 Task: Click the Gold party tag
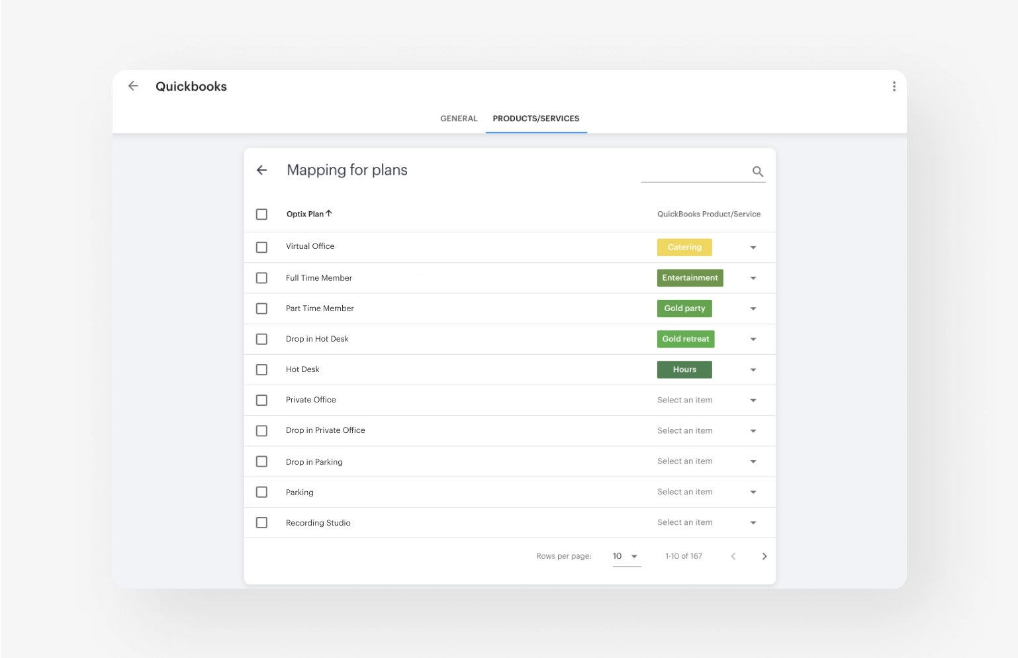tap(684, 308)
